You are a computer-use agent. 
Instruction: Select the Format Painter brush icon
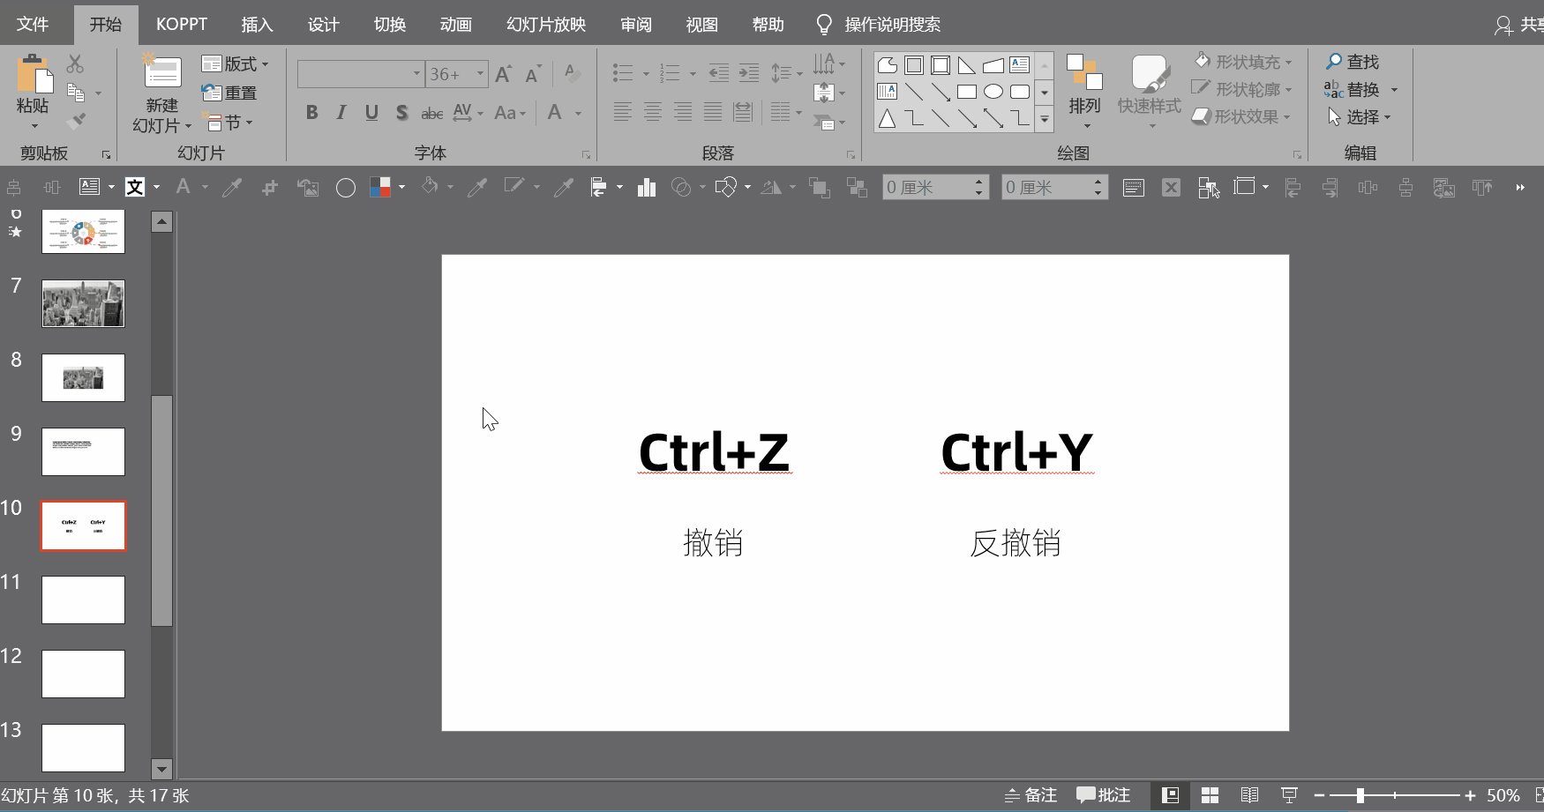(x=77, y=120)
